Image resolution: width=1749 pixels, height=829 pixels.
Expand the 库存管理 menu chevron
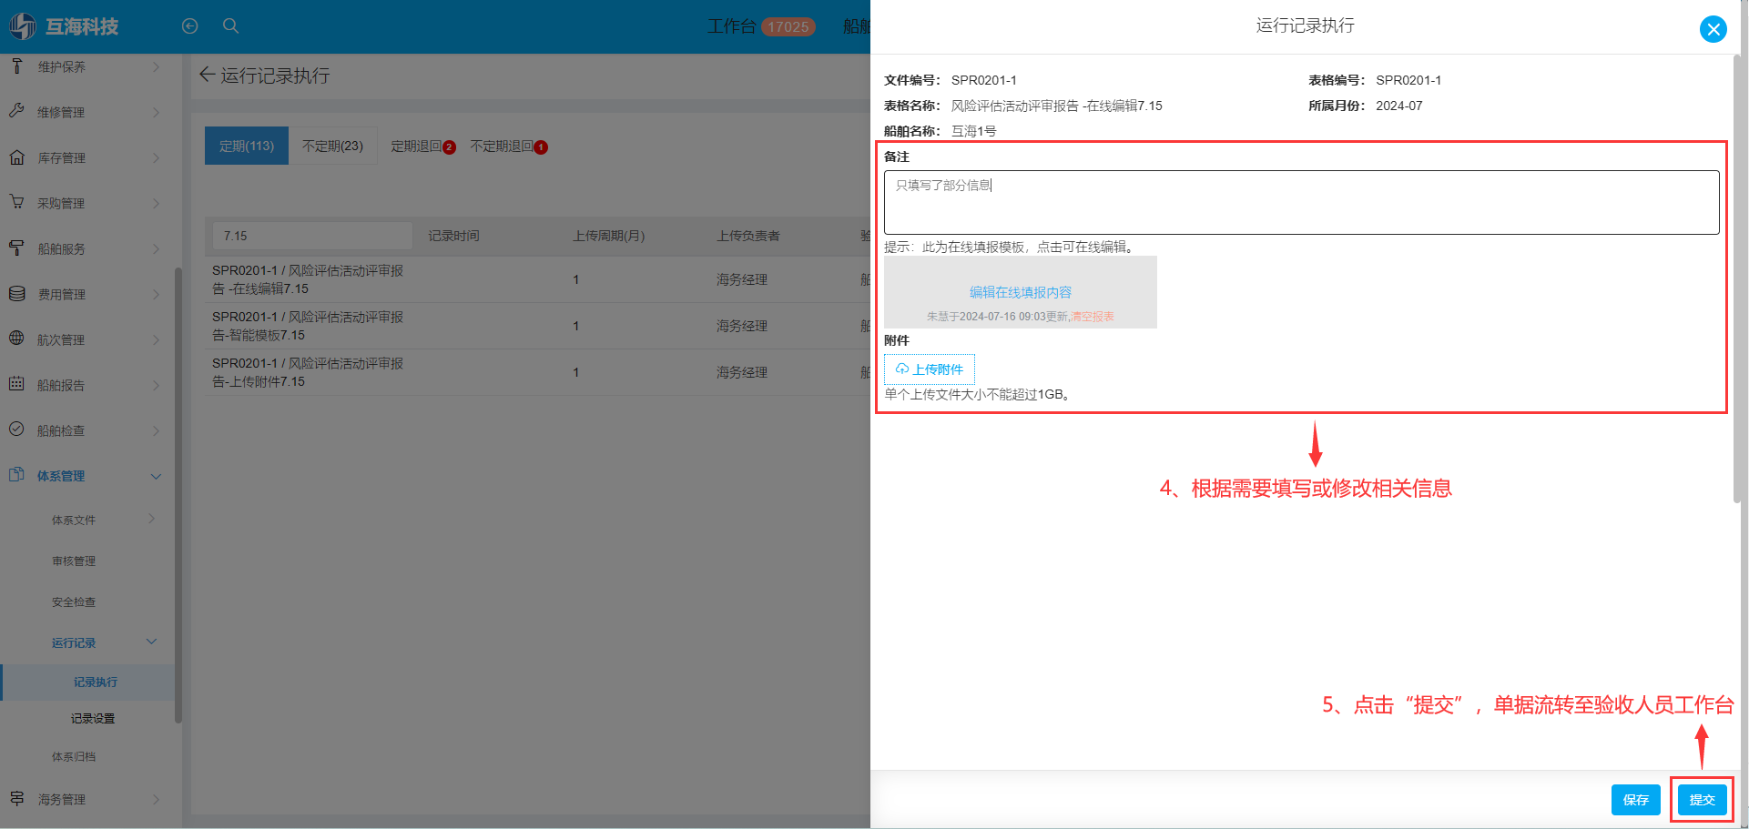coord(156,157)
